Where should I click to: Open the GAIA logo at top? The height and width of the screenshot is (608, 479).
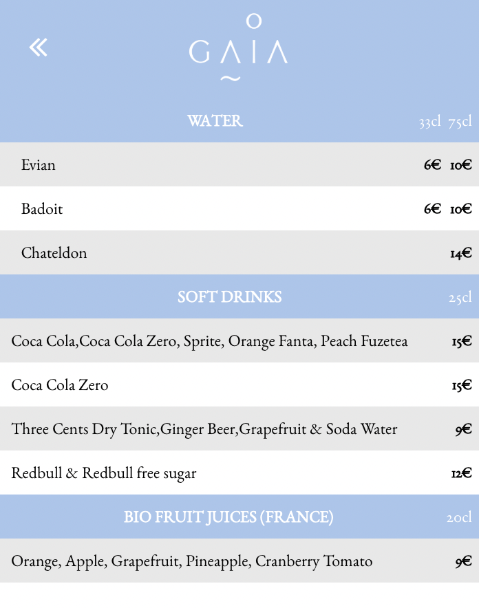pos(239,48)
